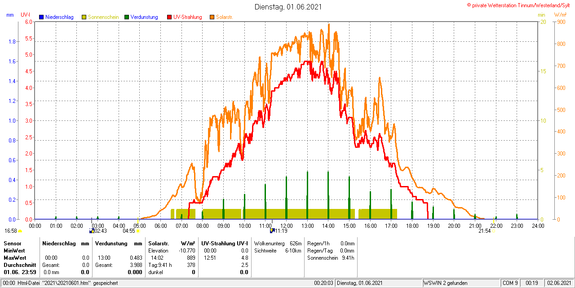The image size is (575, 288).
Task: Click the 06:00 label on time axis
Action: (161, 226)
